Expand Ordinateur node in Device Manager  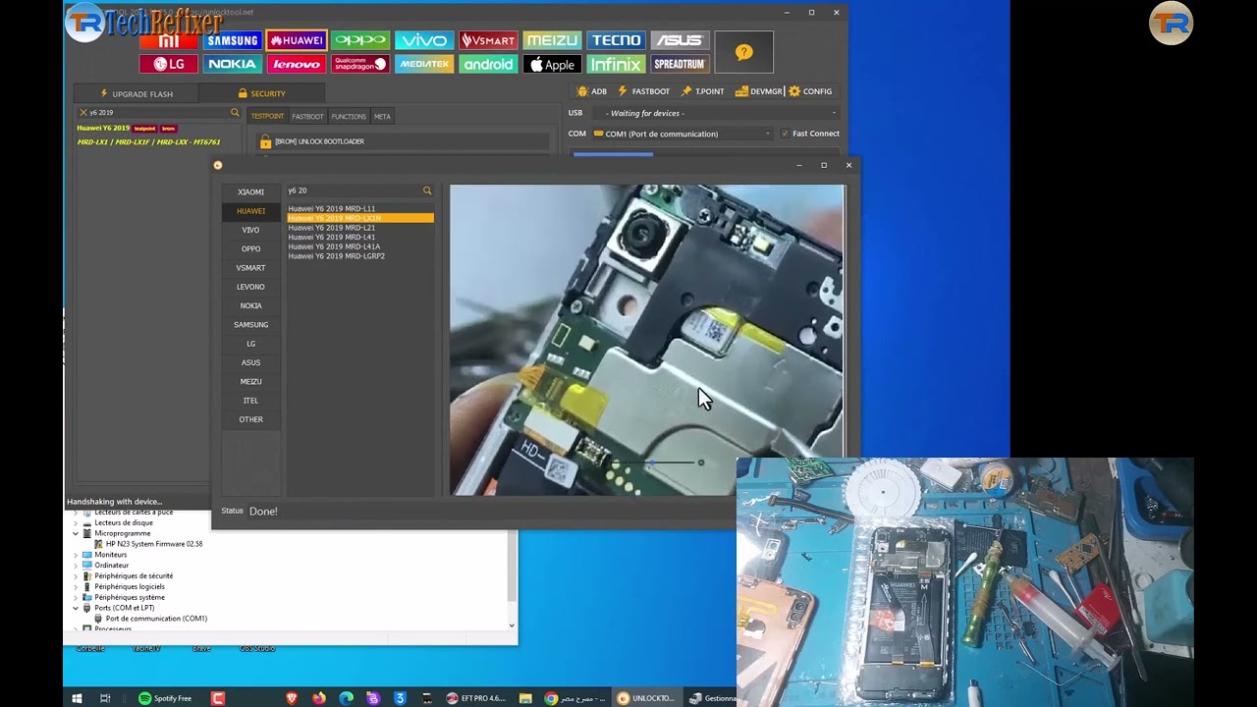76,566
